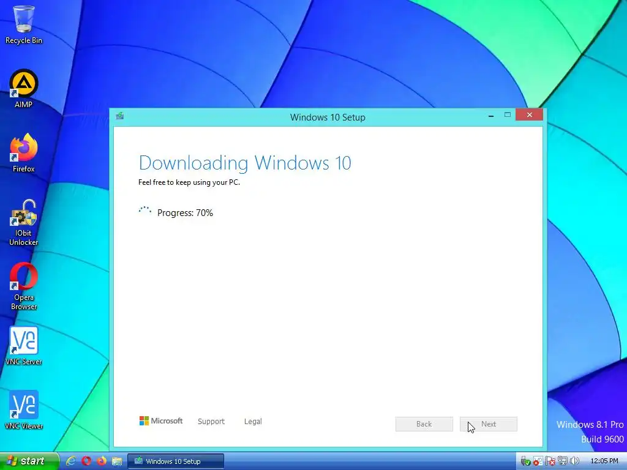Open the file explorer quick launch icon
627x470 pixels.
(117, 461)
